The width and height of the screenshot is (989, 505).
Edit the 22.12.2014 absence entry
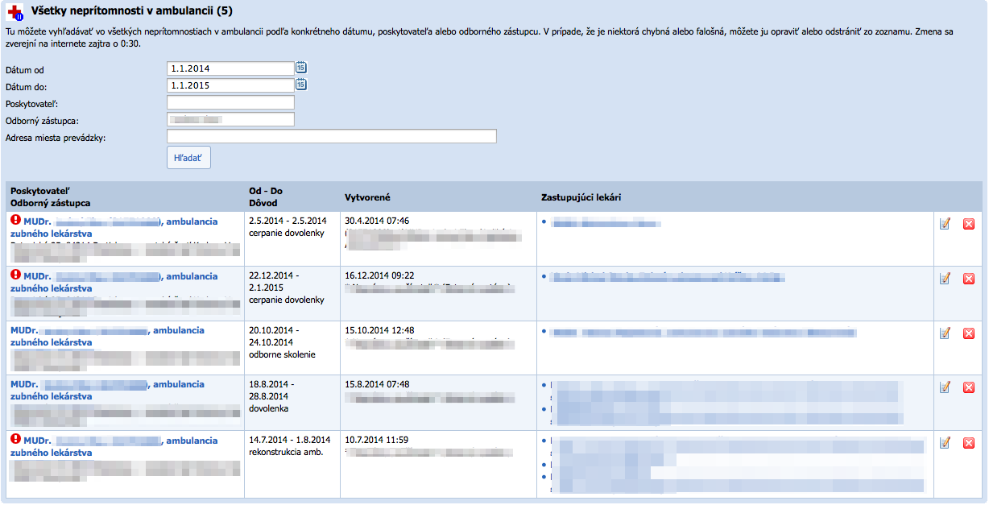point(945,279)
